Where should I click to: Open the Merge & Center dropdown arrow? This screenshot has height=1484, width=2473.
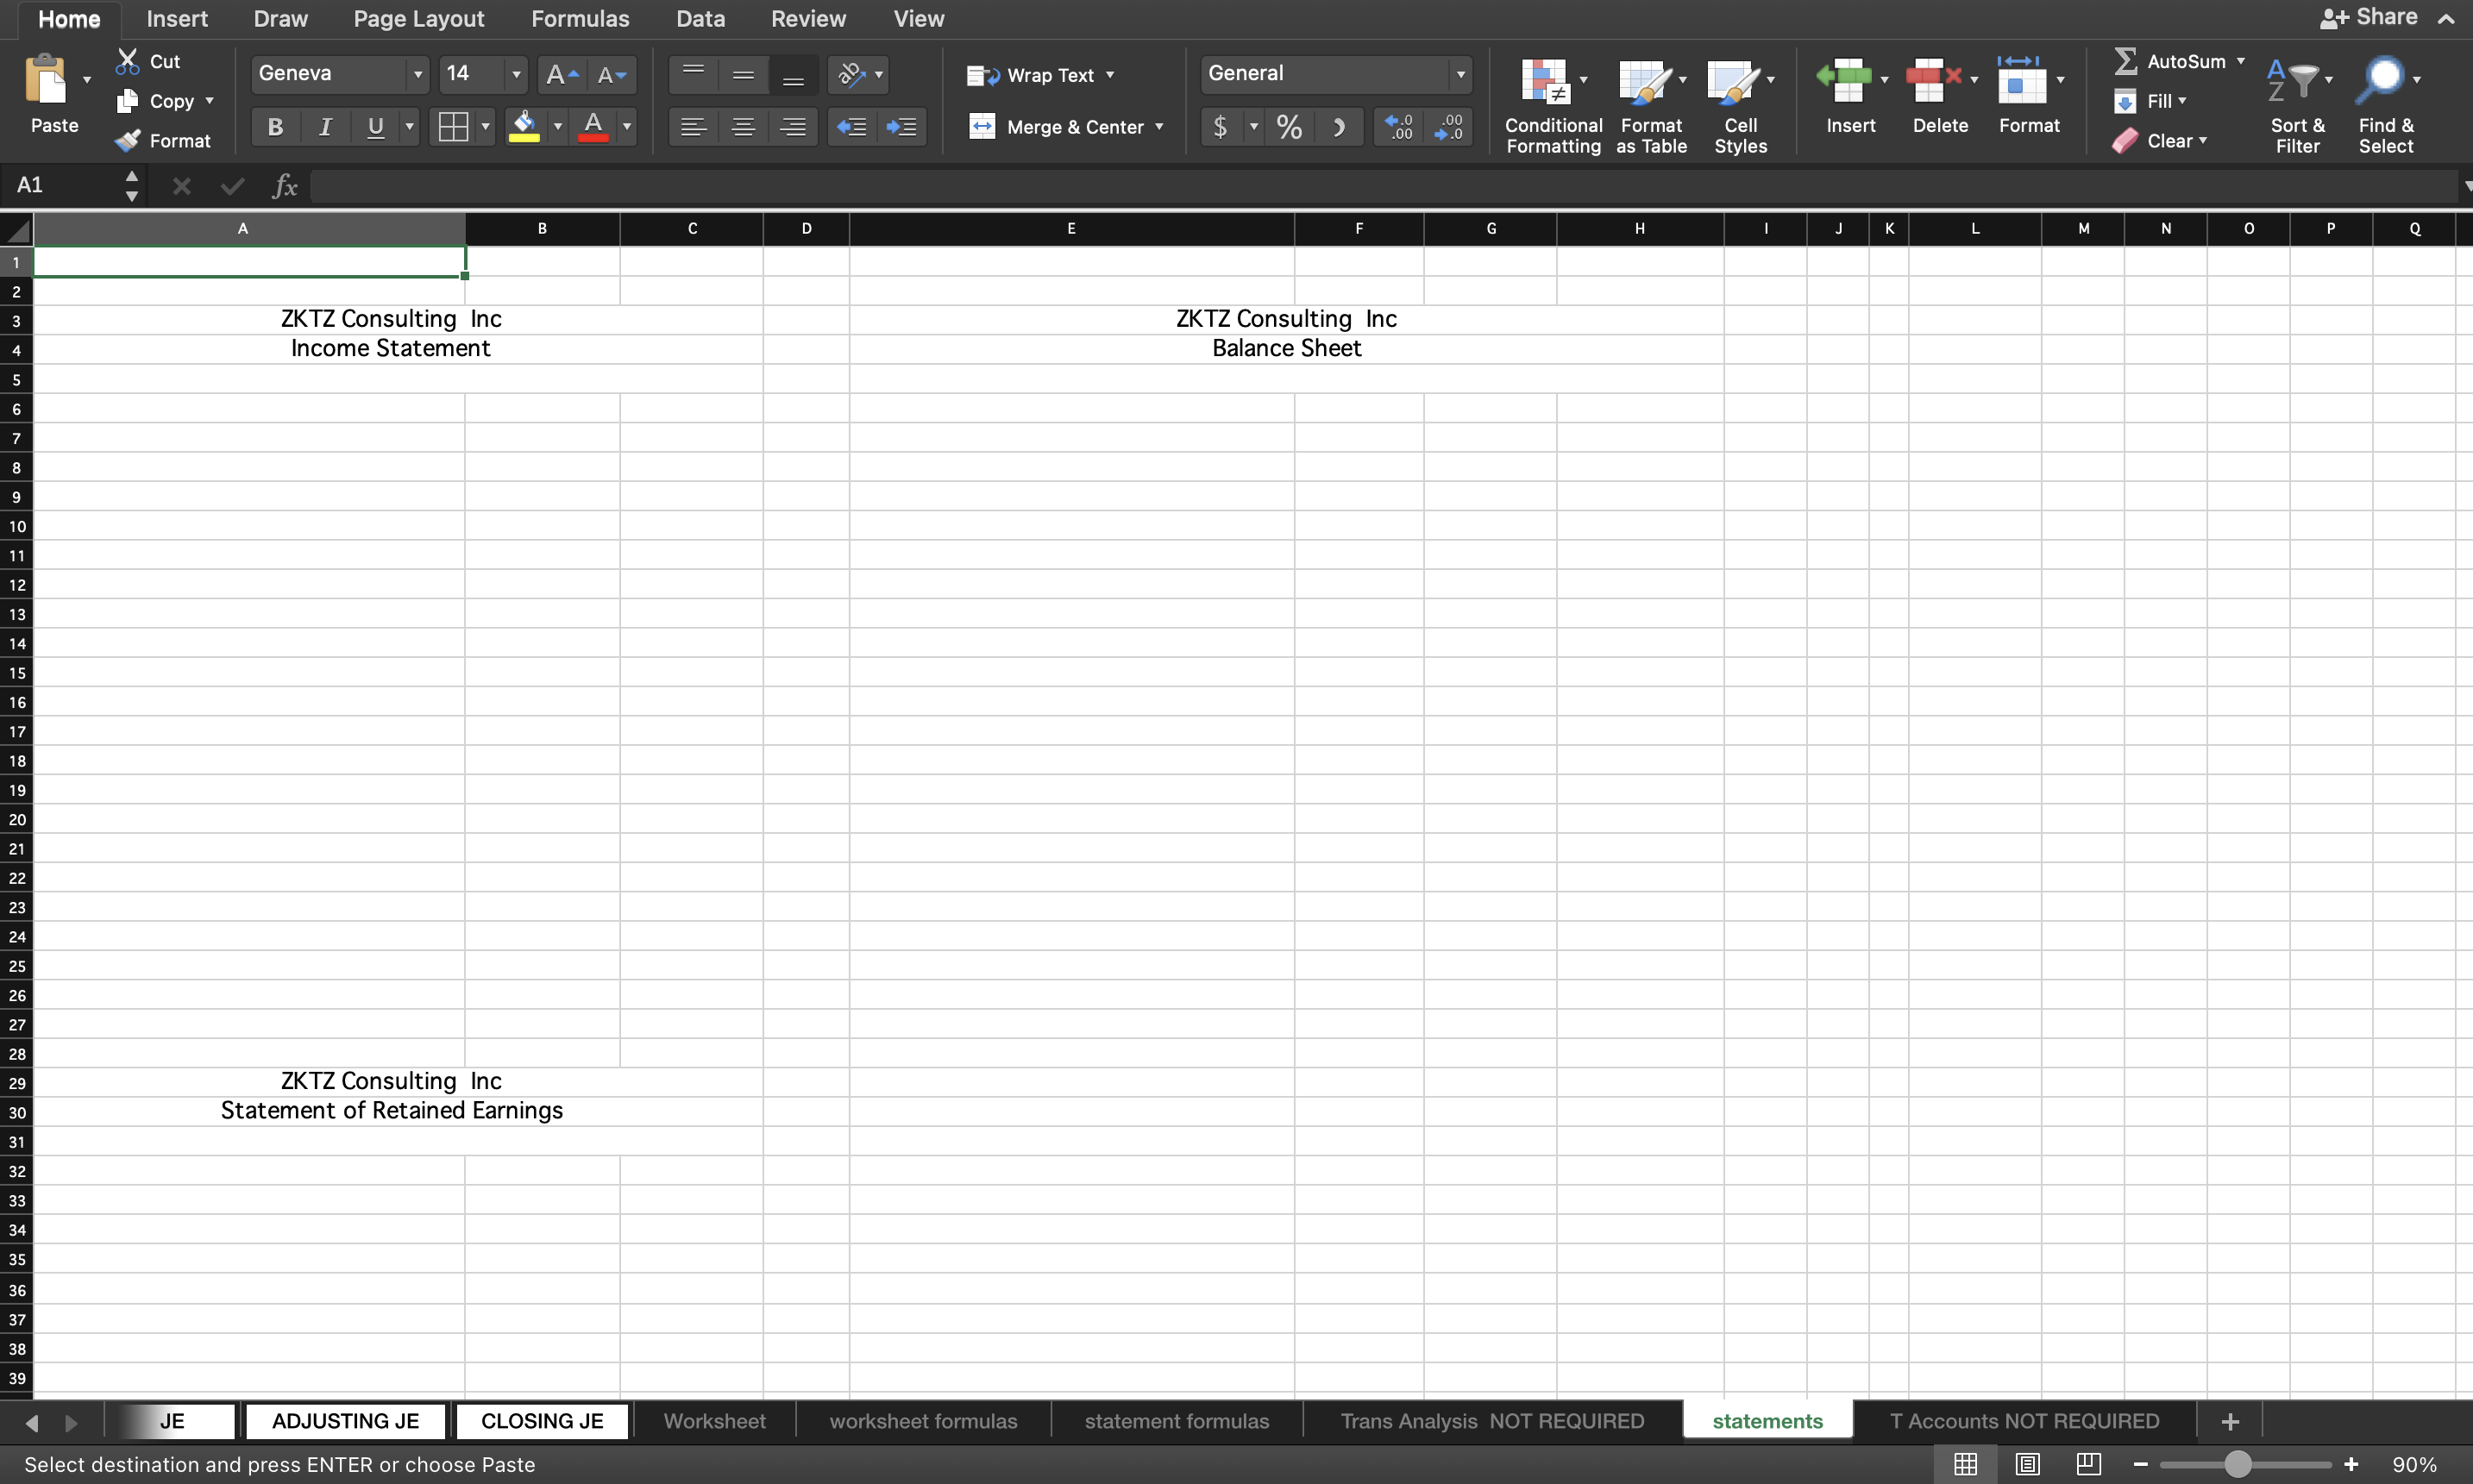(x=1160, y=127)
